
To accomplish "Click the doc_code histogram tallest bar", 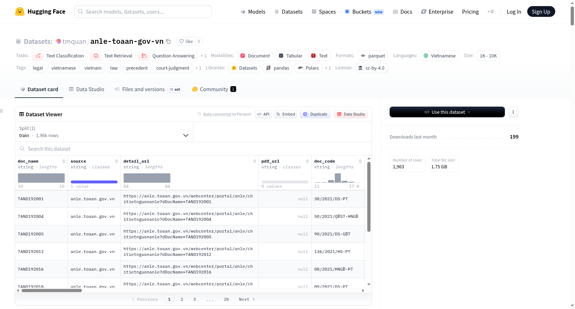I will tap(338, 178).
